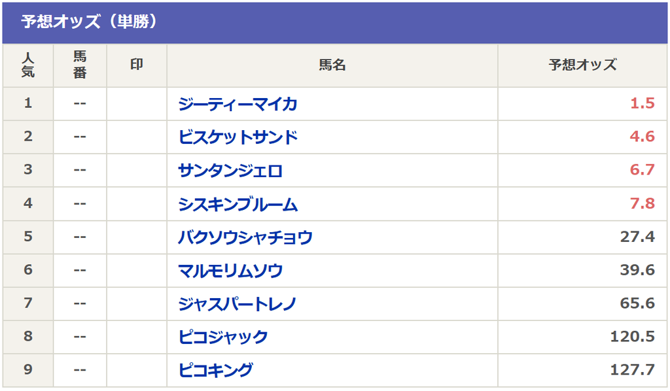Click the 馬名 column header
The height and width of the screenshot is (391, 670).
pyautogui.click(x=332, y=65)
